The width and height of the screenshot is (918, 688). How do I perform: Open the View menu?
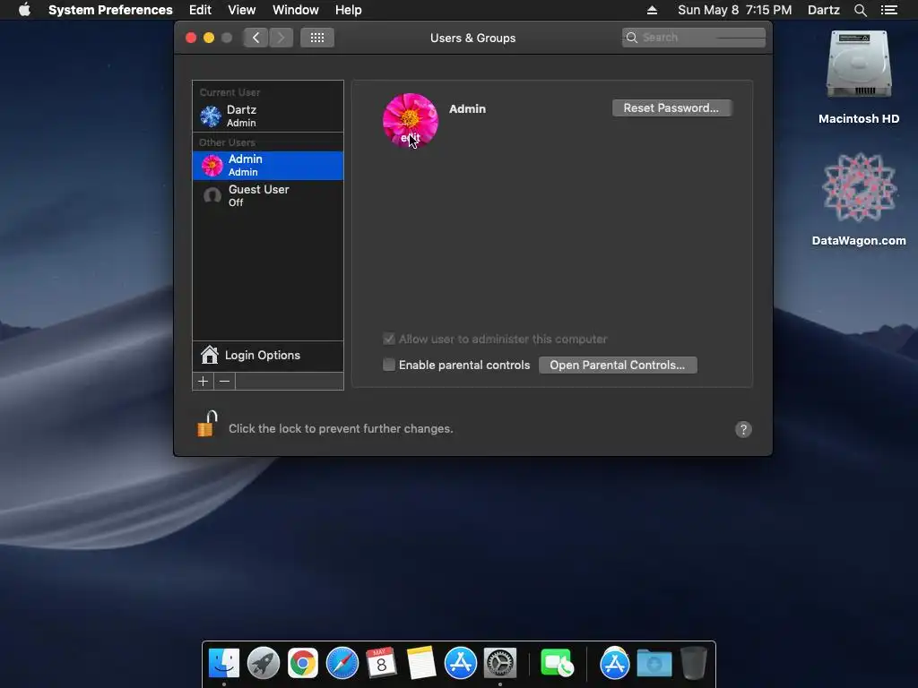click(x=242, y=10)
